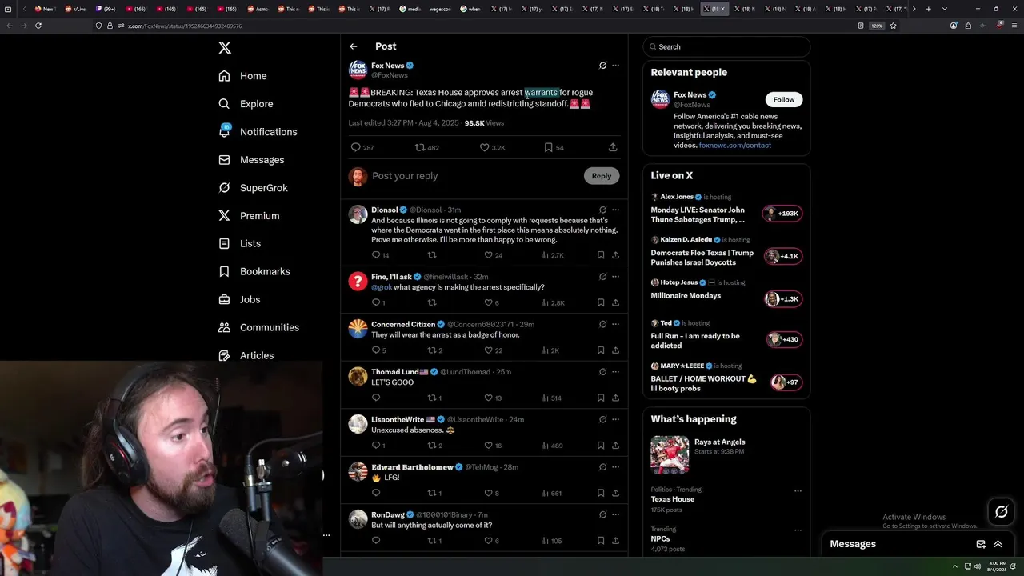Open more options for Texas House trend

click(x=798, y=490)
